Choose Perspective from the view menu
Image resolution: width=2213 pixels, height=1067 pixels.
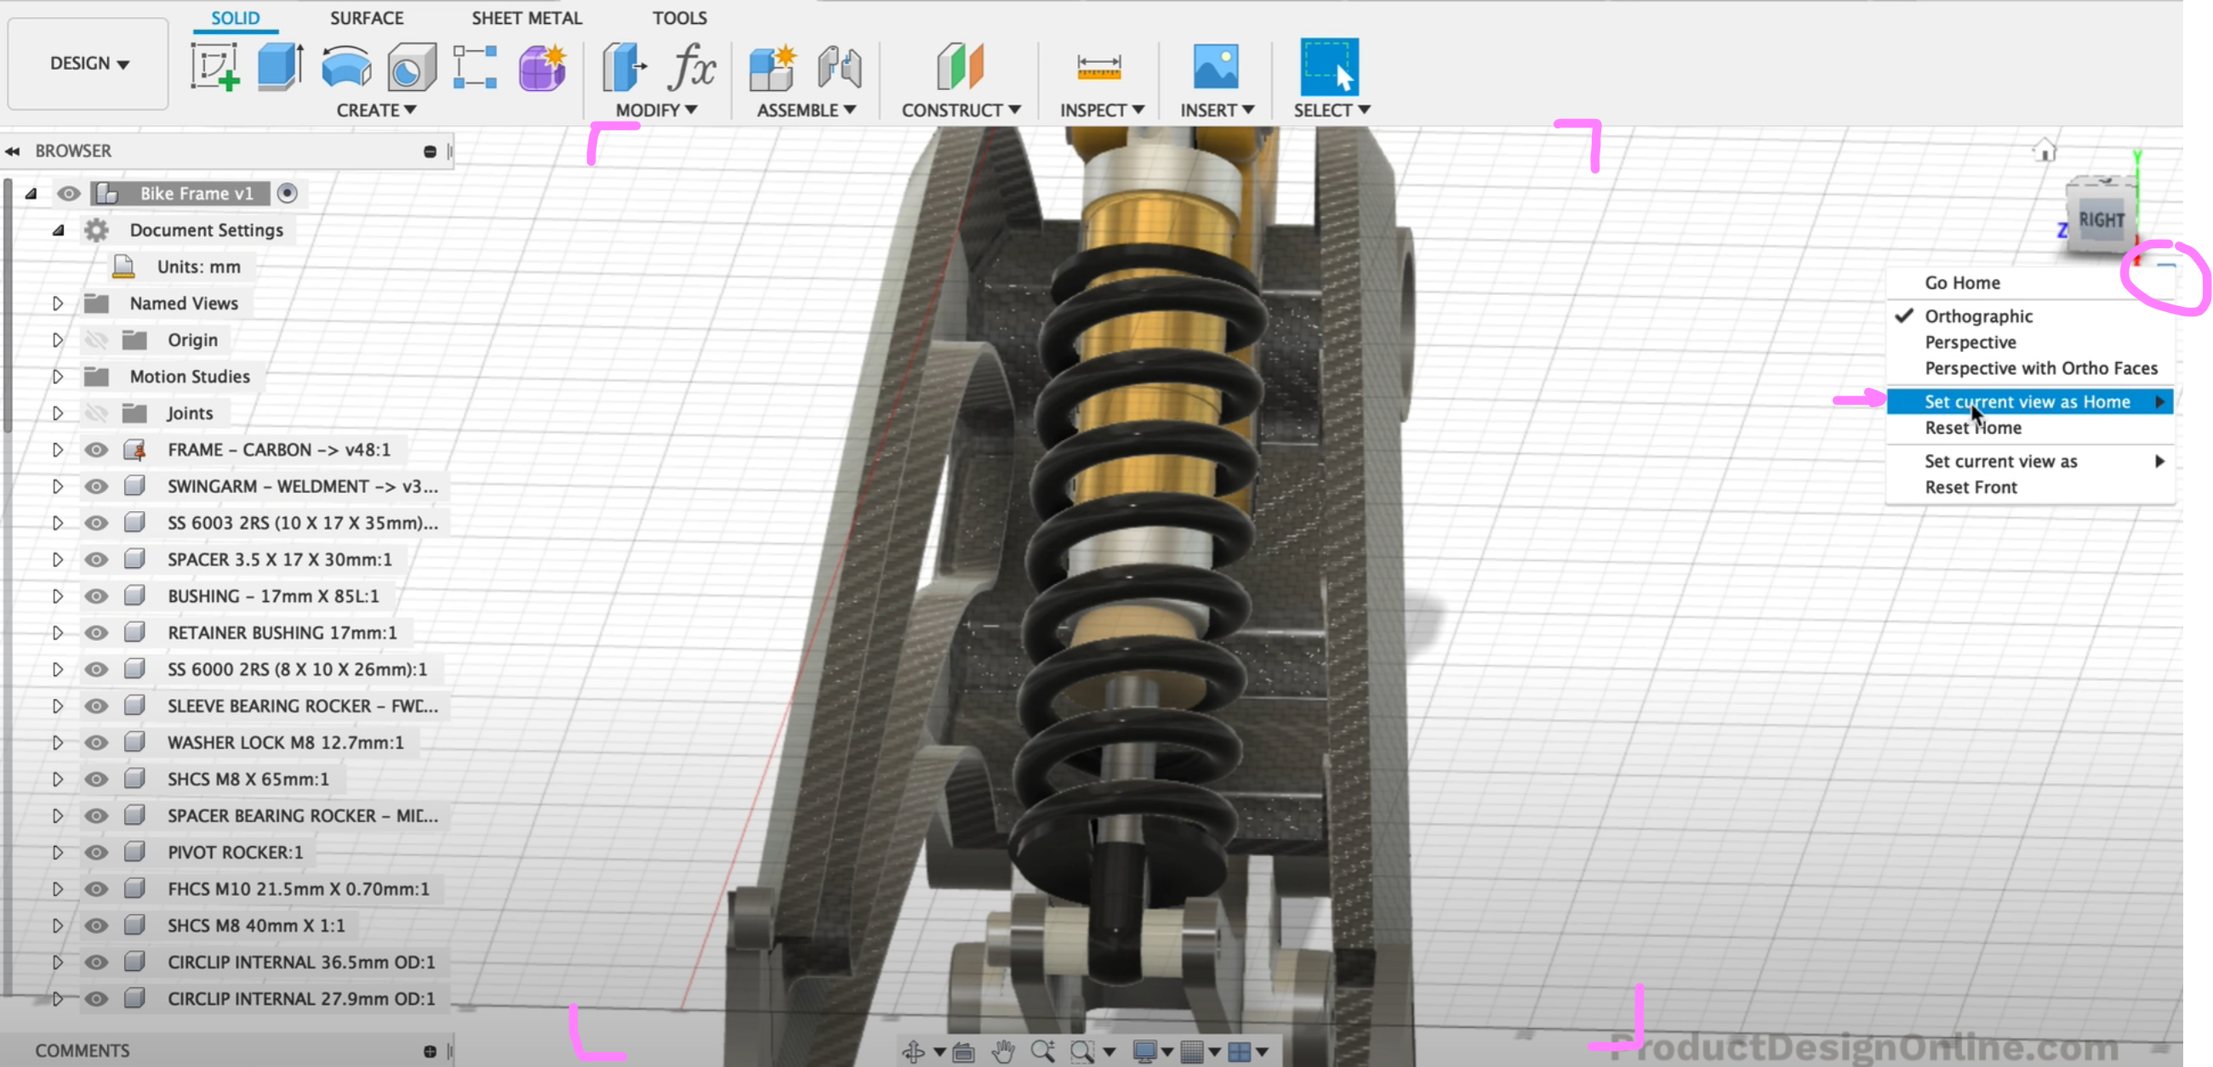[x=1970, y=342]
